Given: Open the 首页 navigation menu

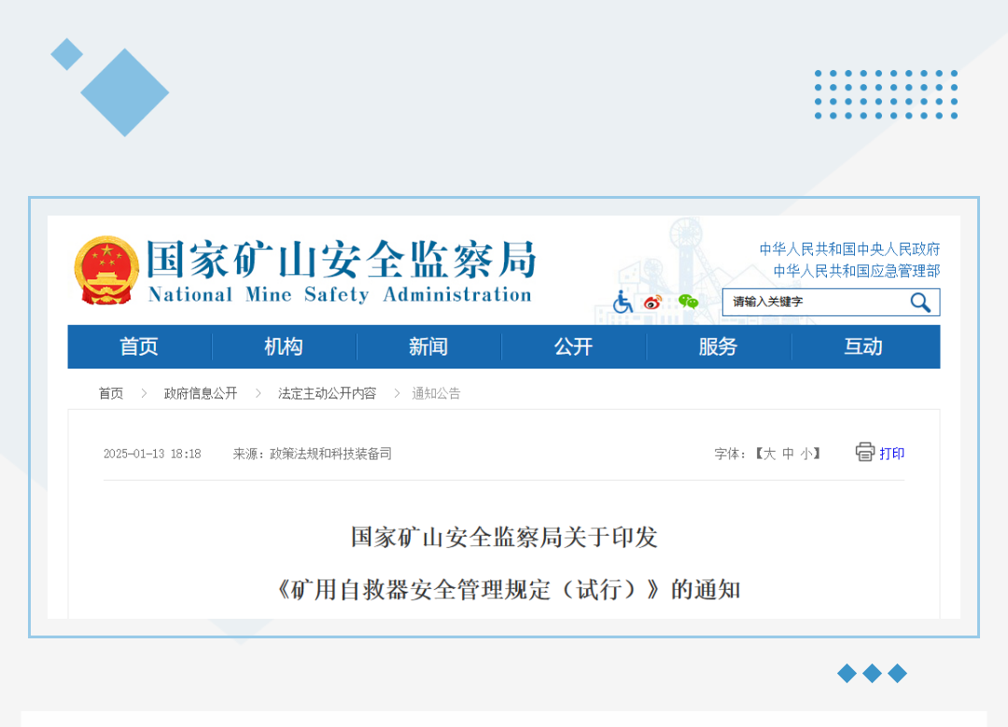Looking at the screenshot, I should [x=139, y=346].
